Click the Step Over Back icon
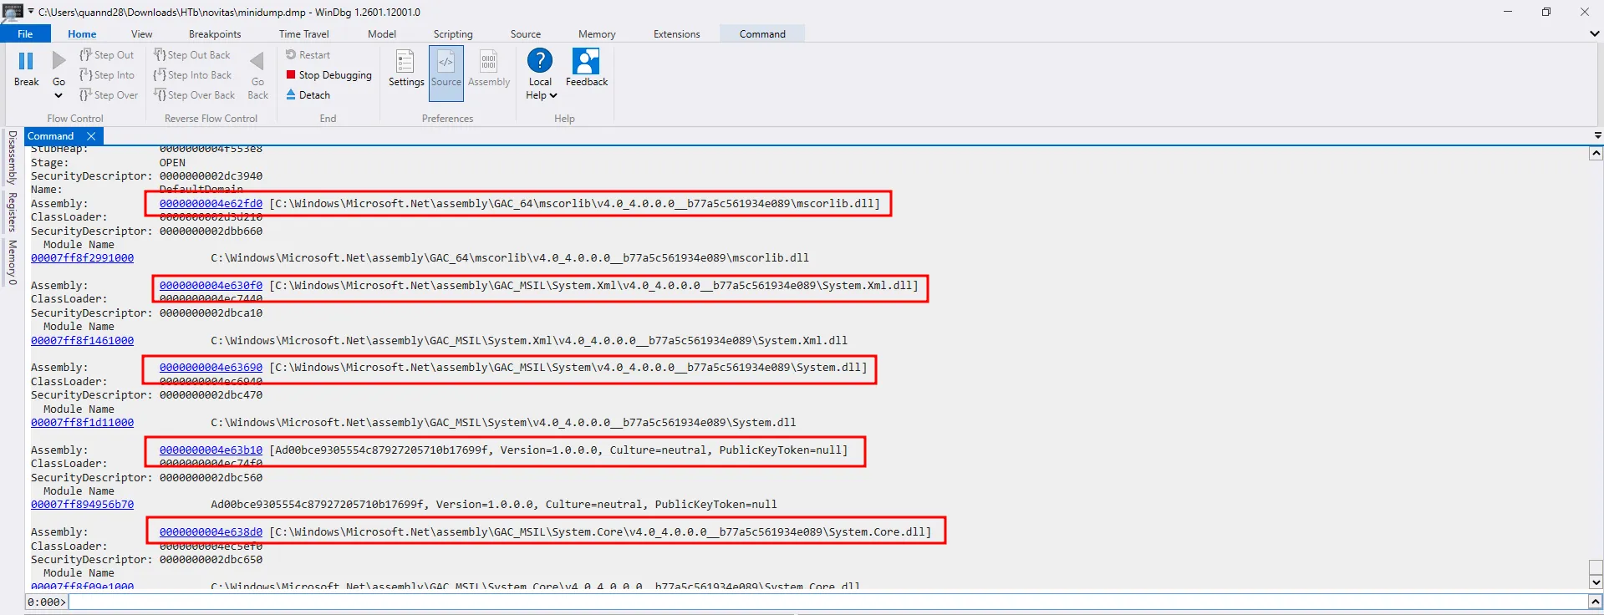 pyautogui.click(x=160, y=95)
